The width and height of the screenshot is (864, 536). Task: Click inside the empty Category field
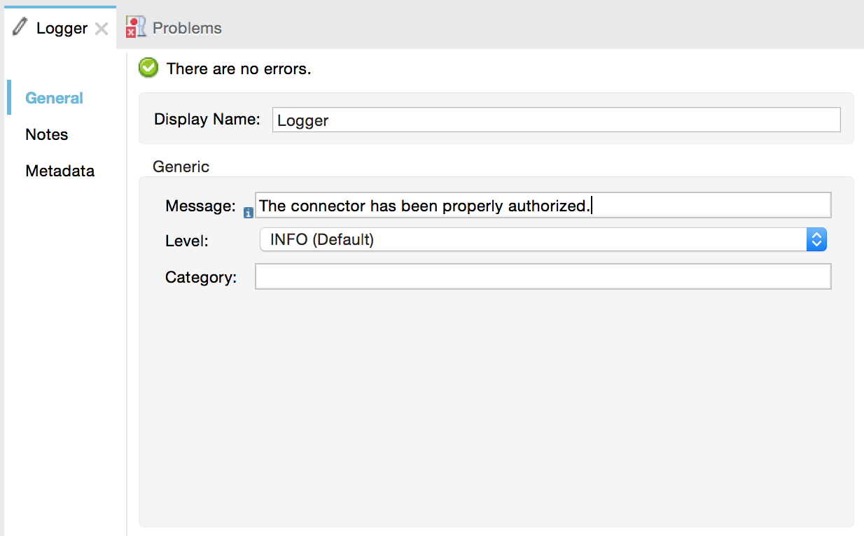[x=490, y=276]
